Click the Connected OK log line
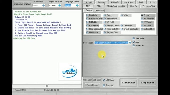The image size is (170, 95). [x=21, y=20]
